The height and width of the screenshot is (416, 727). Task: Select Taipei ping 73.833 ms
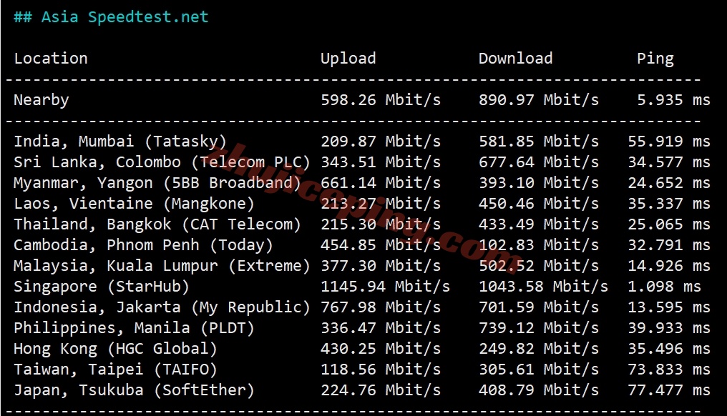pyautogui.click(x=669, y=370)
